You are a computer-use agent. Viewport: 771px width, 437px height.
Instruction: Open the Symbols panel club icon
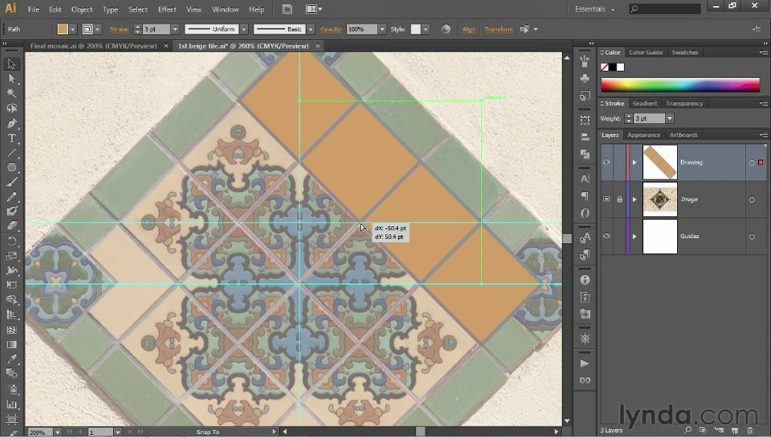(585, 79)
